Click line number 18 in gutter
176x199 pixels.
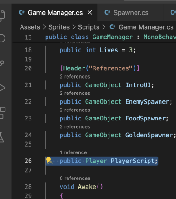(28, 50)
